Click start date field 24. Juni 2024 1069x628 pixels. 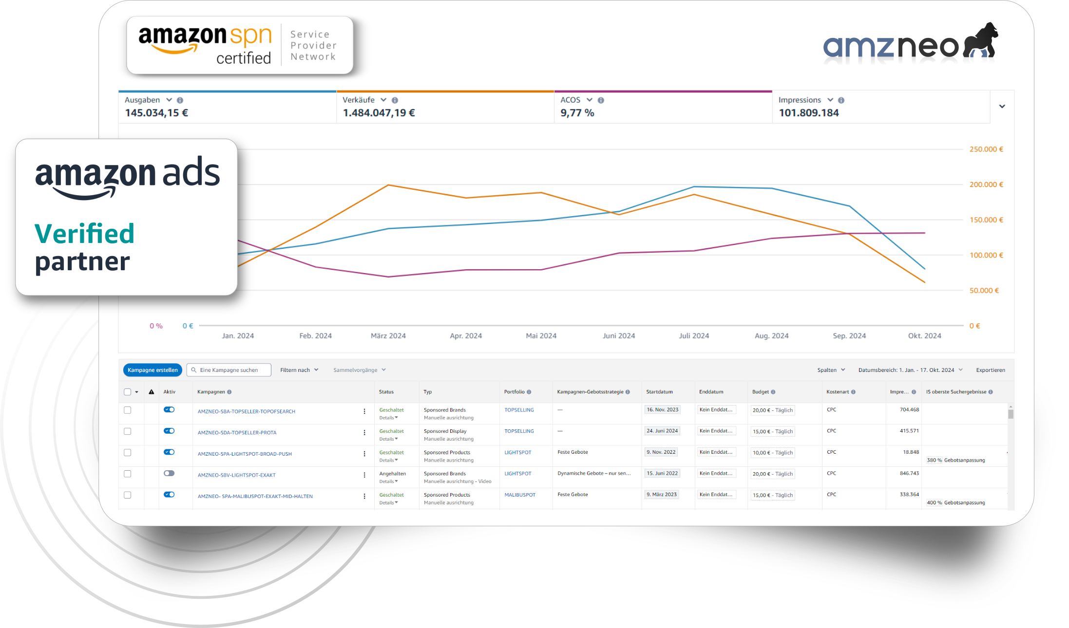[x=662, y=431]
